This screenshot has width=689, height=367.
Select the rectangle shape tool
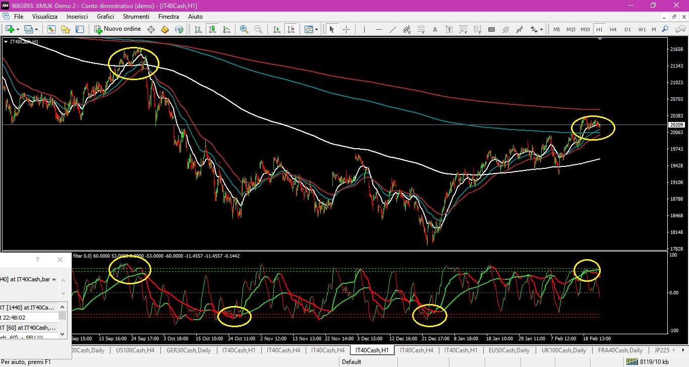click(491, 29)
